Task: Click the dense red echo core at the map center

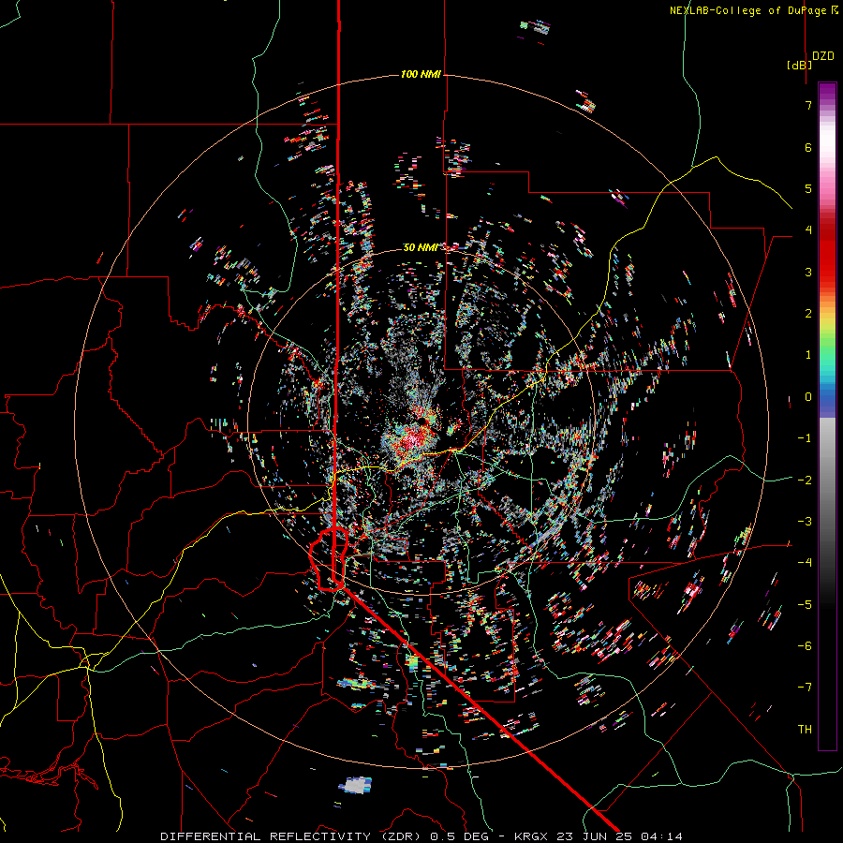Action: click(x=414, y=438)
